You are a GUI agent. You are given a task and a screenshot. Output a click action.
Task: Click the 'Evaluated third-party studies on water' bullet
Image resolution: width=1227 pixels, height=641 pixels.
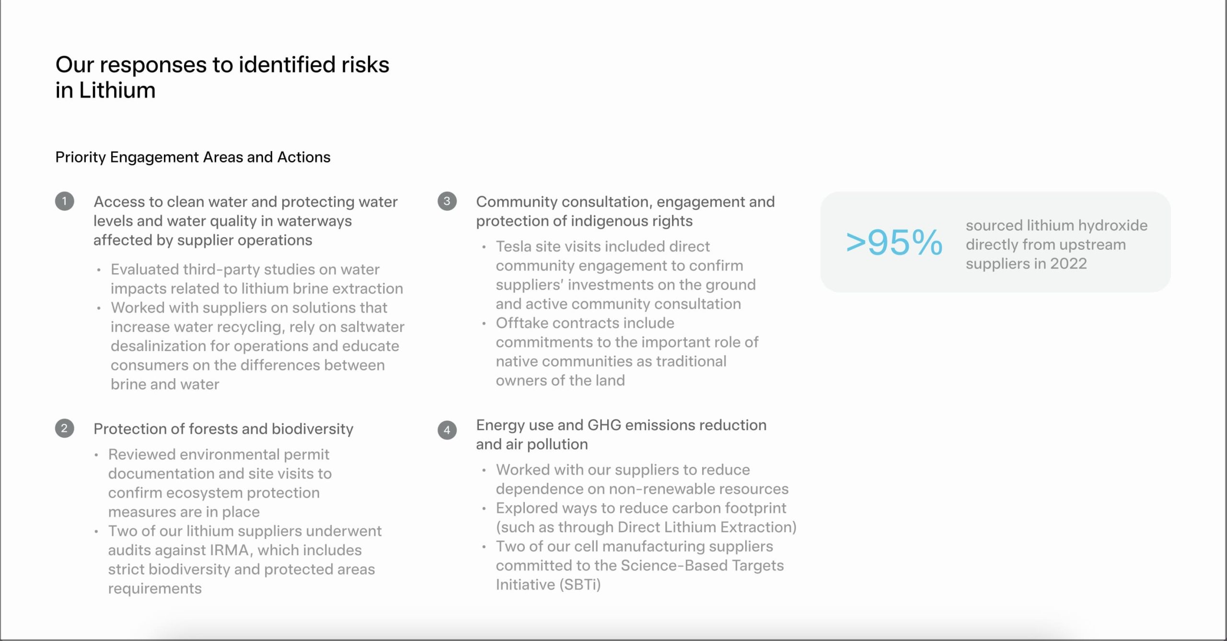(x=257, y=279)
